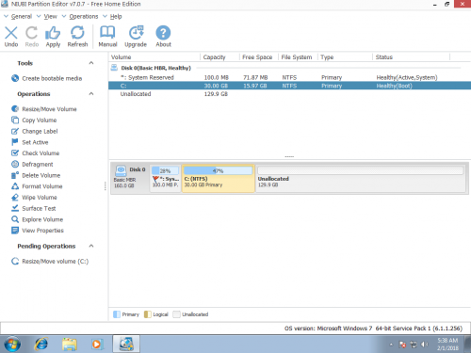
Task: Select the Unallocated row in volume list
Action: click(x=289, y=94)
